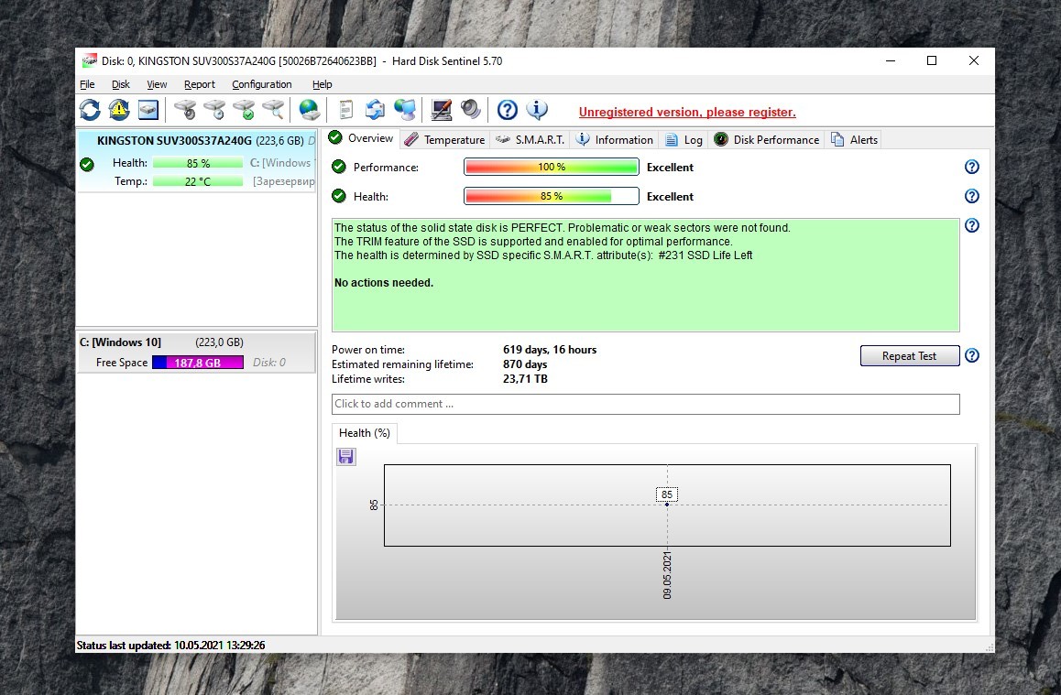The height and width of the screenshot is (695, 1061).
Task: Click the help icon beside status text box
Action: tap(972, 225)
